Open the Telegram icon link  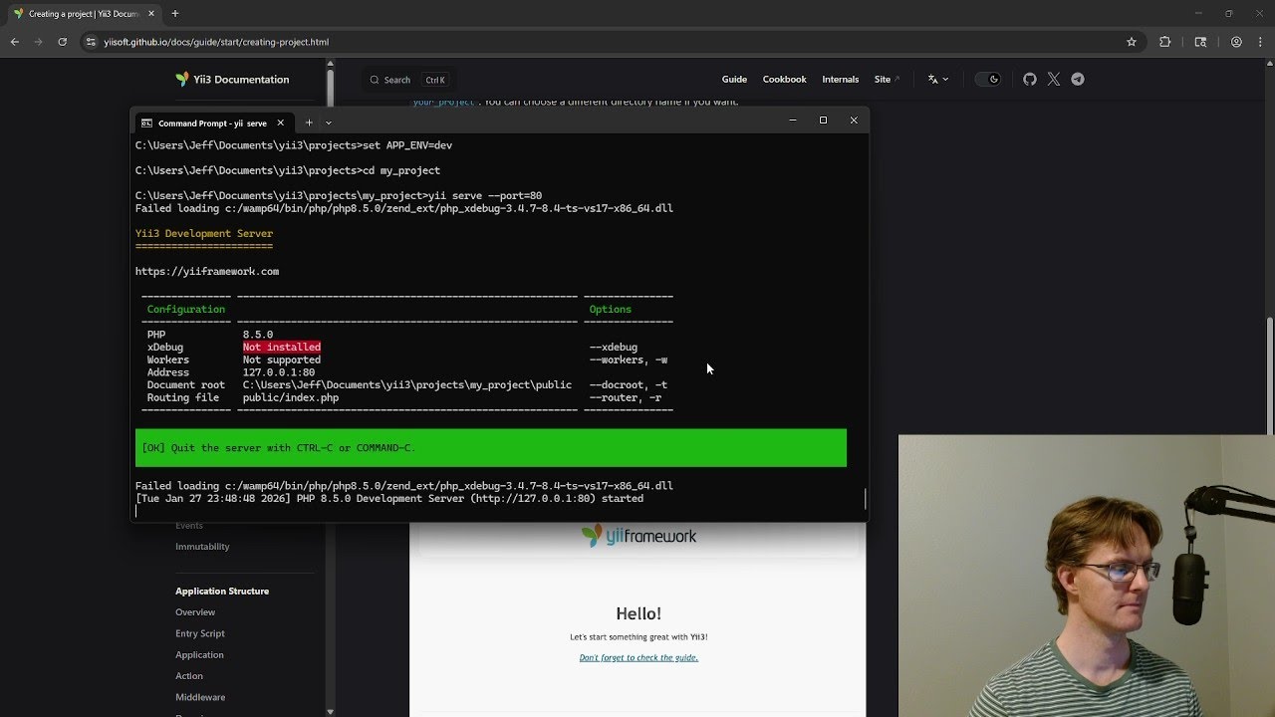tap(1078, 80)
